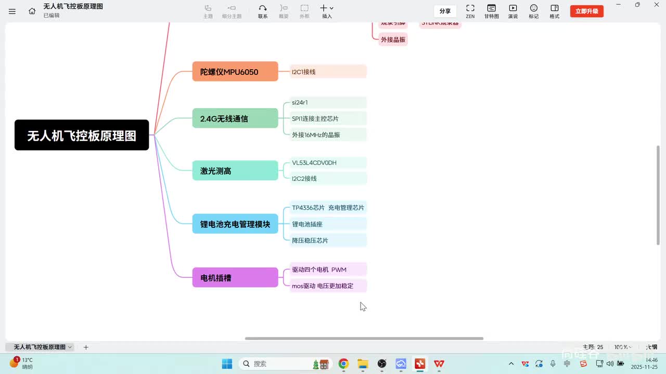
Task: Select the 陀螺仪MPU6050 topic
Action: (x=235, y=72)
